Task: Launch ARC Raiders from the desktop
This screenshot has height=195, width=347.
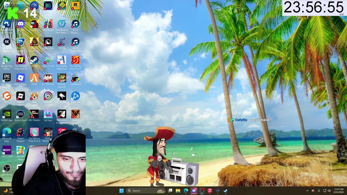Action: point(34,116)
